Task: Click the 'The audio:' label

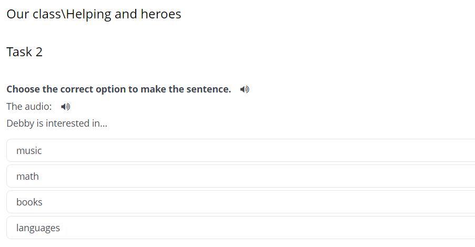Action: [29, 107]
